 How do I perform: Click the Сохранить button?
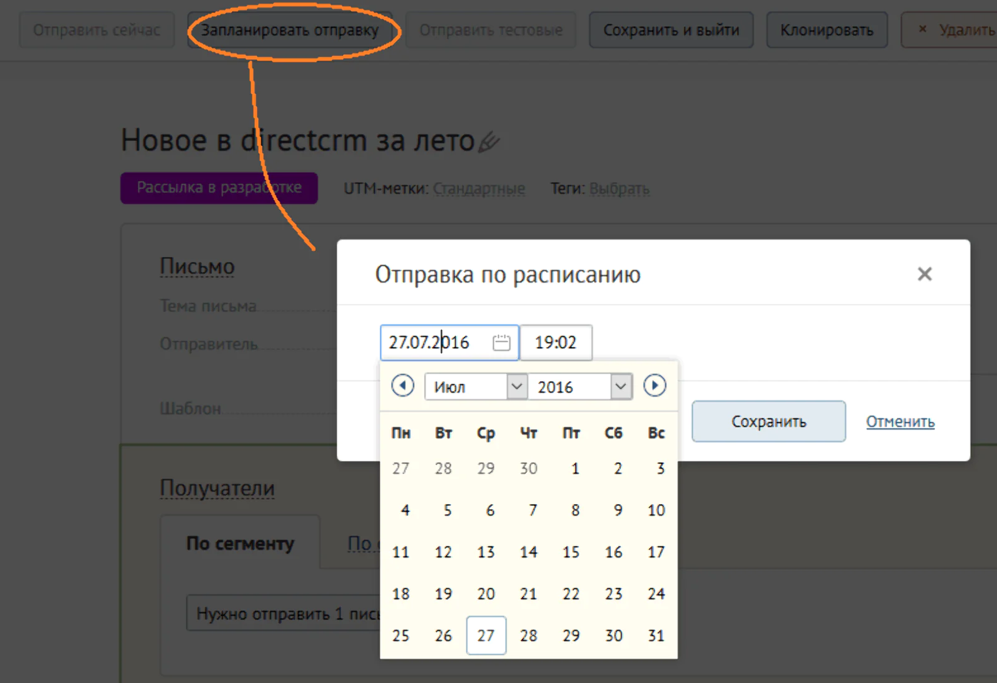point(769,422)
